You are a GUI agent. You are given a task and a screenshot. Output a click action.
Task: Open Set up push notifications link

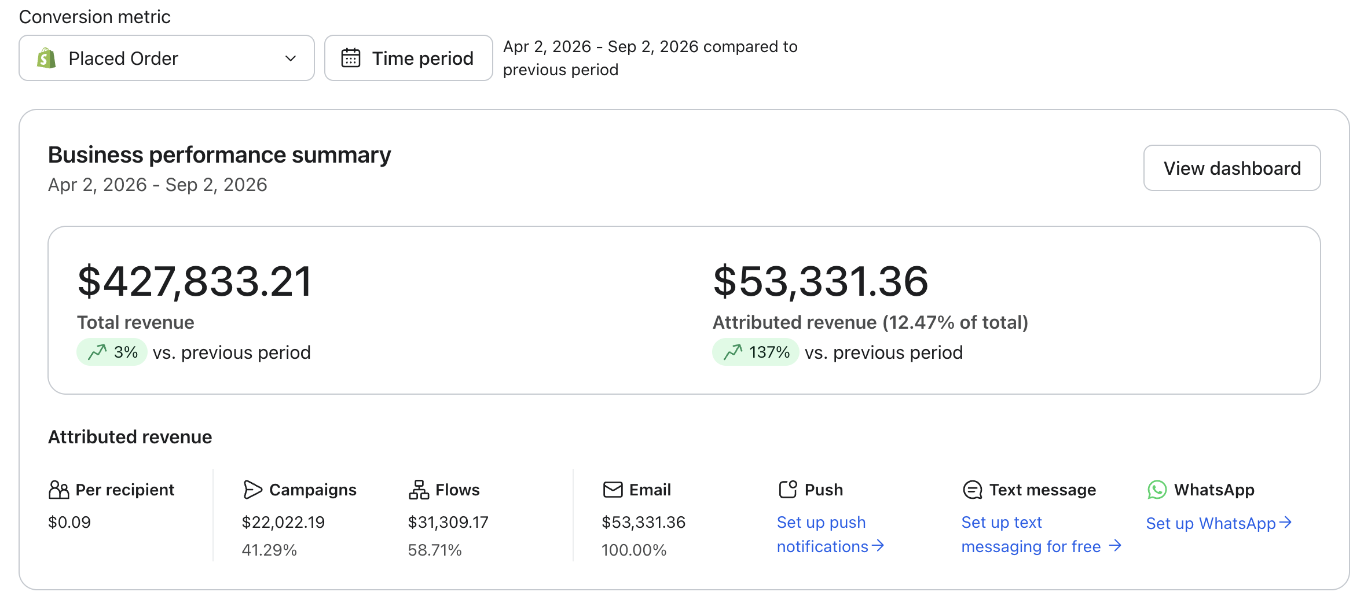[830, 534]
